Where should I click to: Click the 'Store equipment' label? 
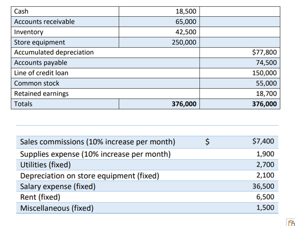(x=39, y=42)
